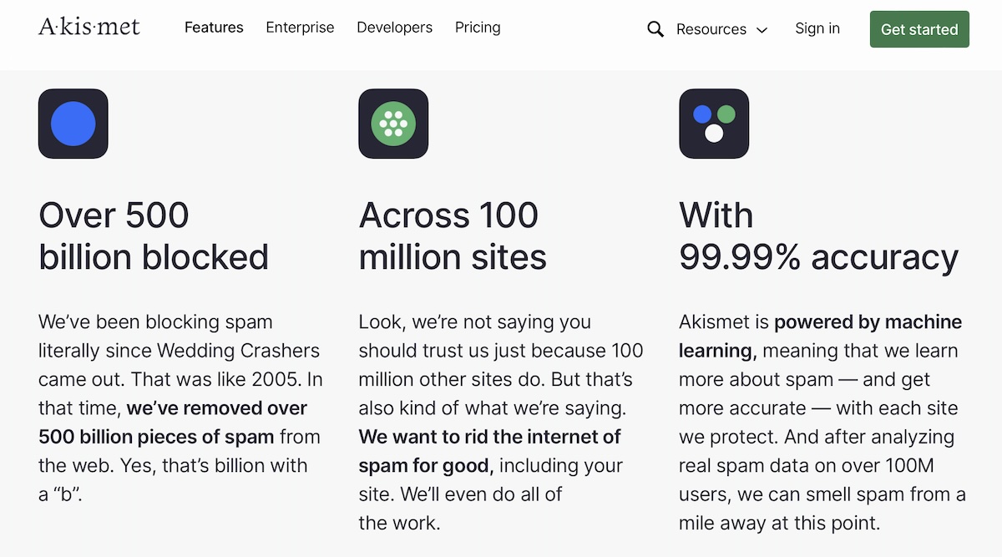
Task: Click the Akismet logo in the header
Action: [x=89, y=28]
